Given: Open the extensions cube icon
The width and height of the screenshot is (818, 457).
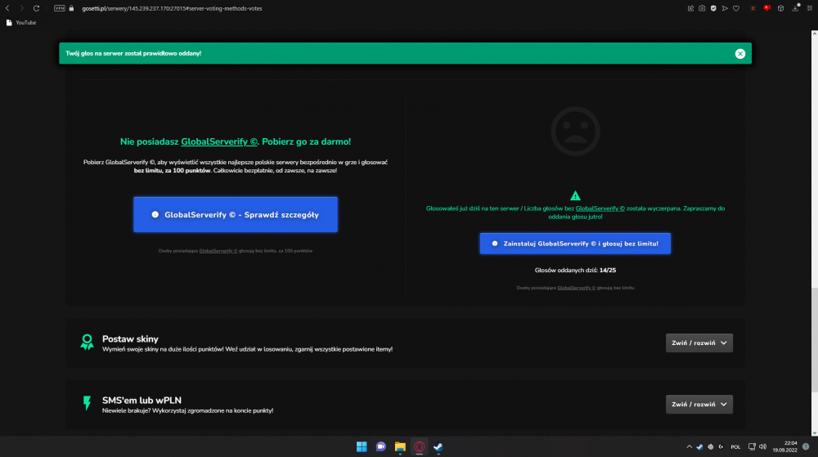Looking at the screenshot, I should tap(781, 8).
